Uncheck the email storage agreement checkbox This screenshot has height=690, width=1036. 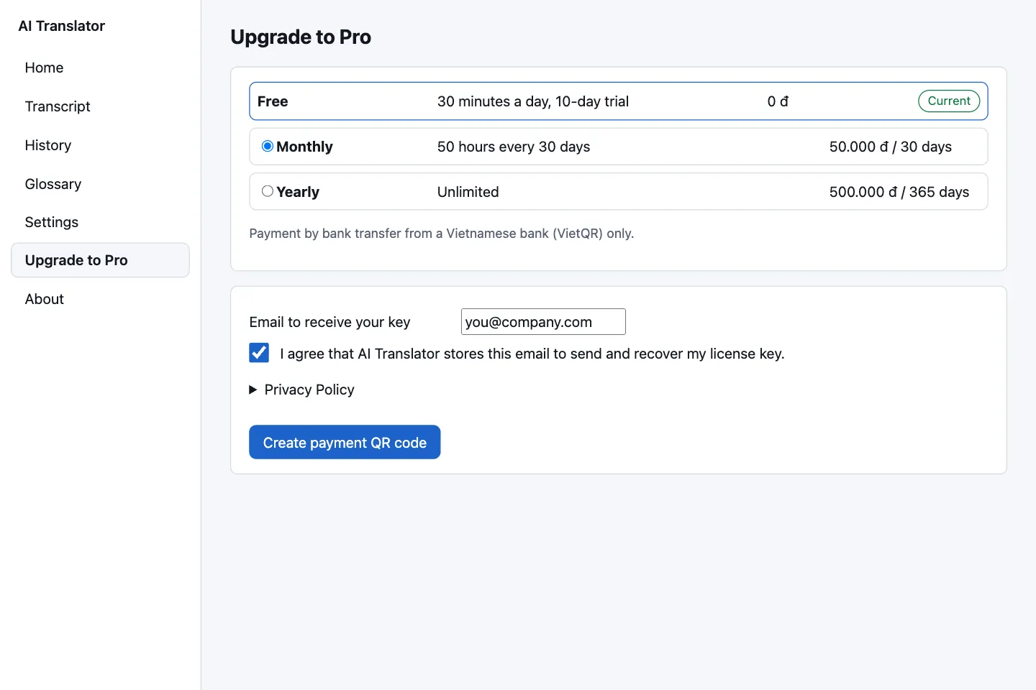click(259, 353)
